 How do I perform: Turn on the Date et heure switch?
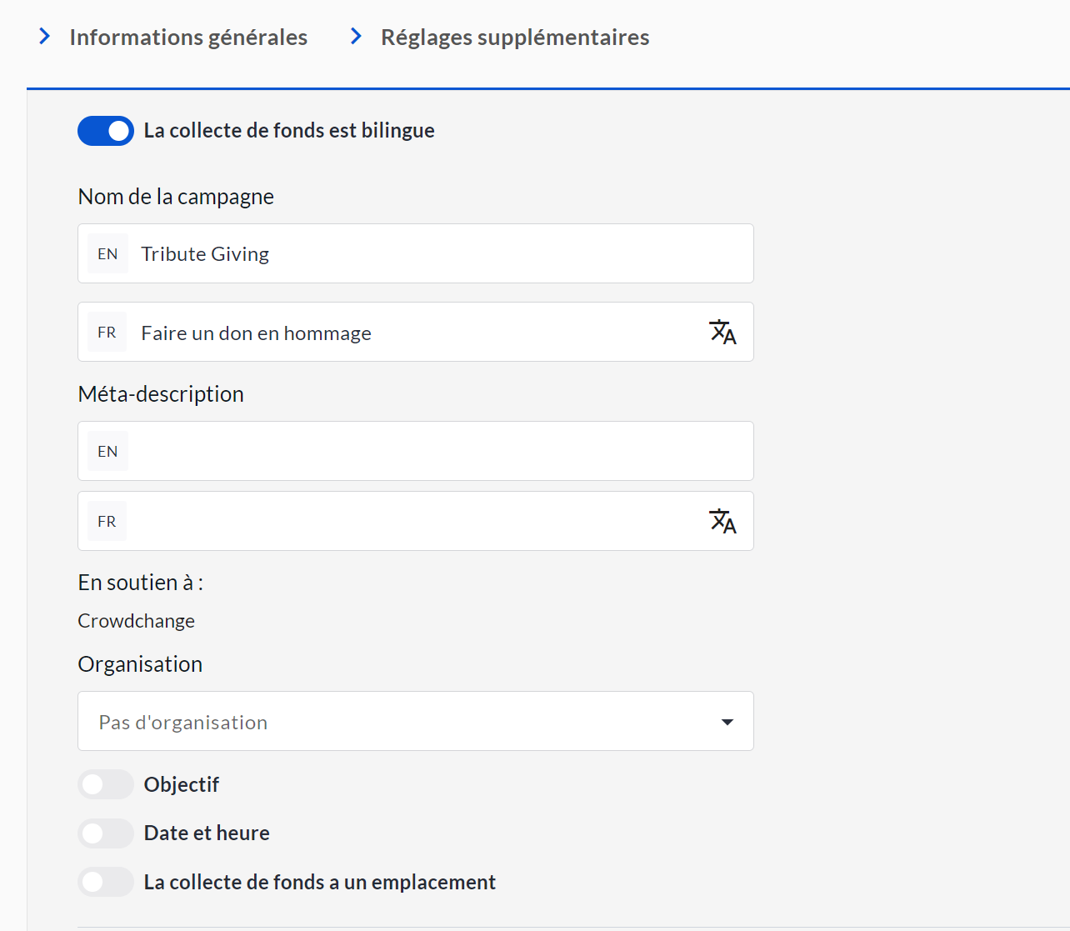coord(106,833)
